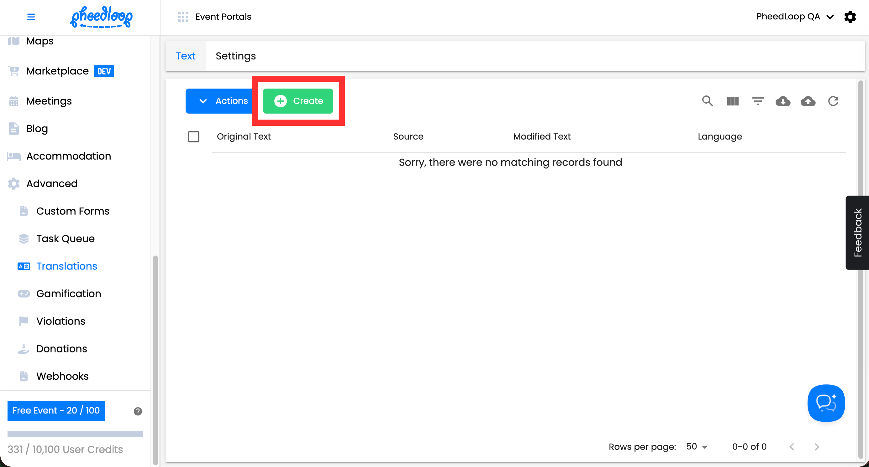Viewport: 869px width, 467px height.
Task: Open the view columns icon
Action: click(732, 101)
